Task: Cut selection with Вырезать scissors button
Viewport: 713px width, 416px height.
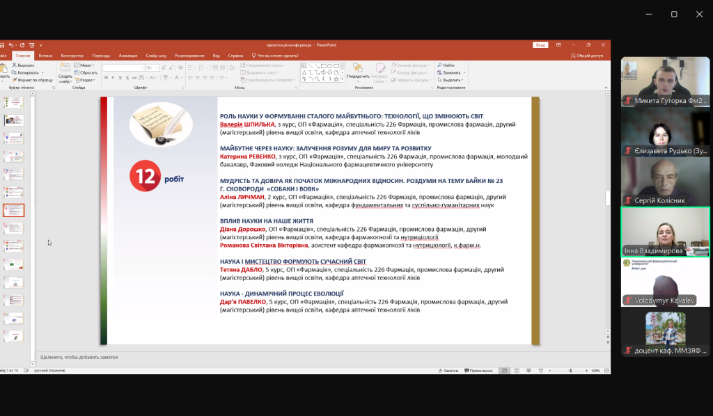Action: 23,65
